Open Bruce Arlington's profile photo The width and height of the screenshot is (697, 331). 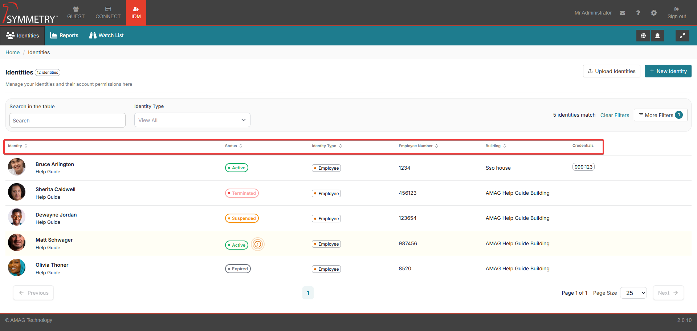17,167
